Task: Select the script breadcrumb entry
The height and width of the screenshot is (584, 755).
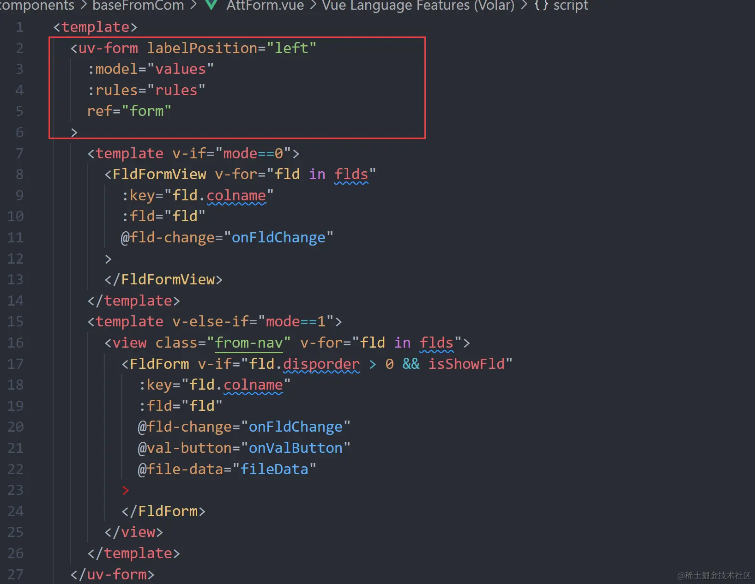Action: click(571, 6)
